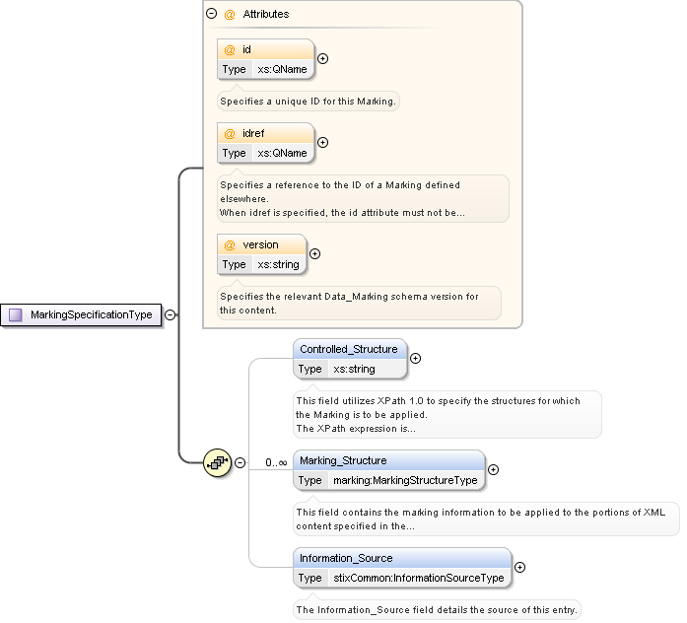This screenshot has height=623, width=687.
Task: Click the @ icon on id attribute
Action: (x=230, y=49)
